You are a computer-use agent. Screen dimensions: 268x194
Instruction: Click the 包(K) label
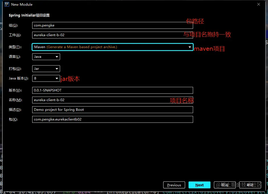point(13,119)
